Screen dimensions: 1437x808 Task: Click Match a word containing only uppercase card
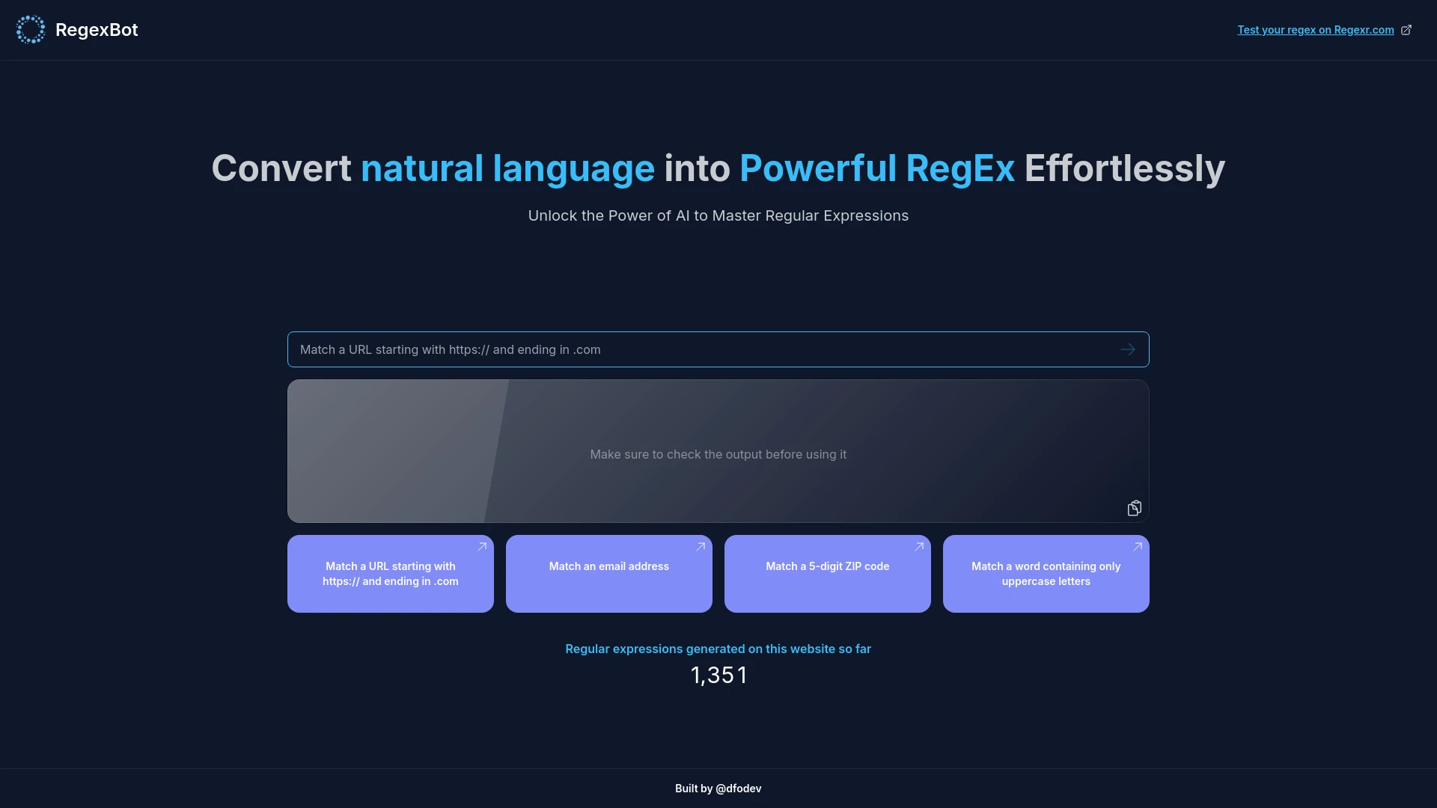click(1045, 573)
